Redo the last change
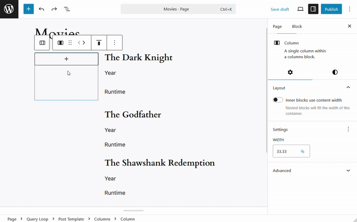357x222 pixels. (x=54, y=9)
